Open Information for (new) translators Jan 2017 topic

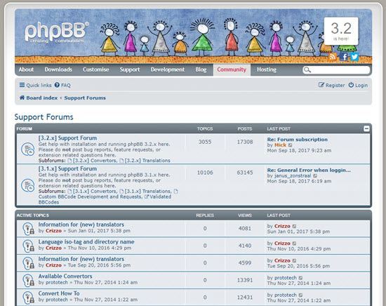coord(81,225)
